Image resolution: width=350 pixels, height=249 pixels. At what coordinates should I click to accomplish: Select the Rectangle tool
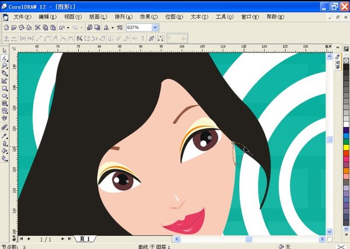(5, 88)
